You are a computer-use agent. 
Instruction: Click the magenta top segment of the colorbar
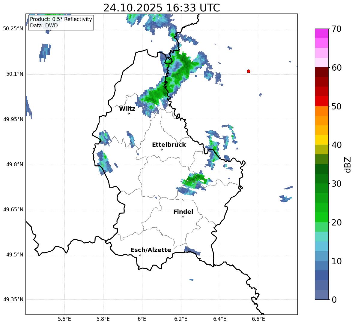(x=321, y=33)
